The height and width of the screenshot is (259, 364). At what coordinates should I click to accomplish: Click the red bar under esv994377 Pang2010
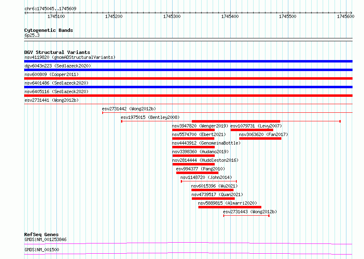click(197, 173)
